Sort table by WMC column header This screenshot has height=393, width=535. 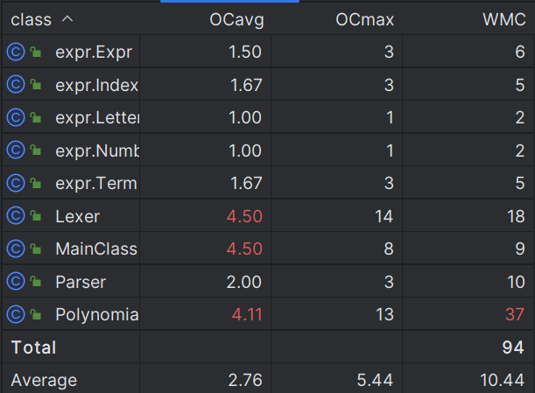[504, 19]
